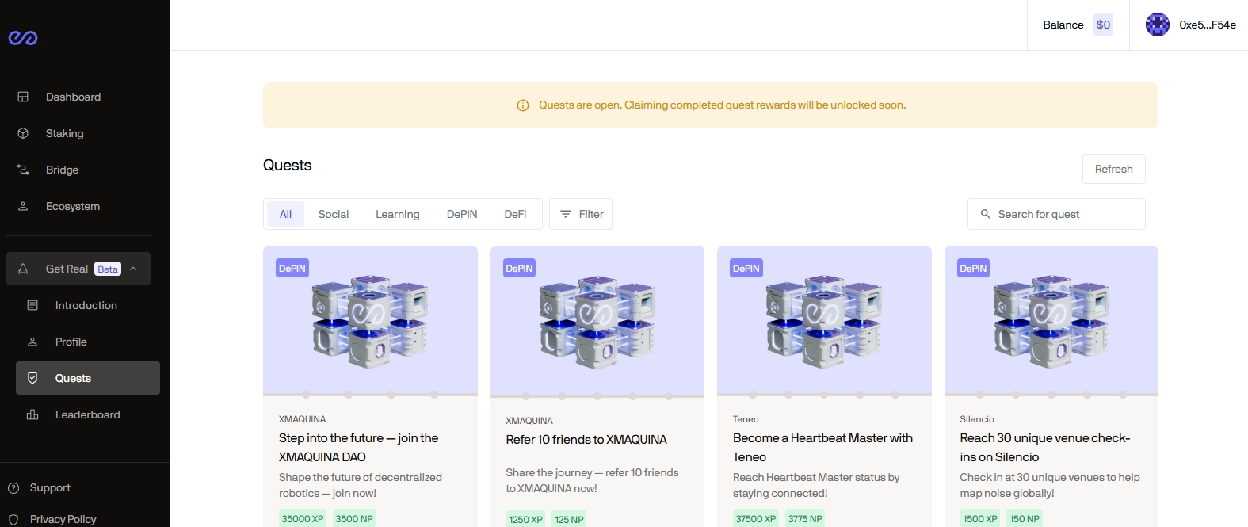The width and height of the screenshot is (1248, 527).
Task: Open Dashboard via its grid icon
Action: (x=23, y=97)
